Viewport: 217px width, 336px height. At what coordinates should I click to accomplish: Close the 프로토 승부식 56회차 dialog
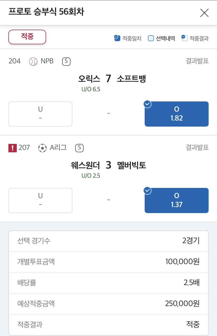coord(204,13)
